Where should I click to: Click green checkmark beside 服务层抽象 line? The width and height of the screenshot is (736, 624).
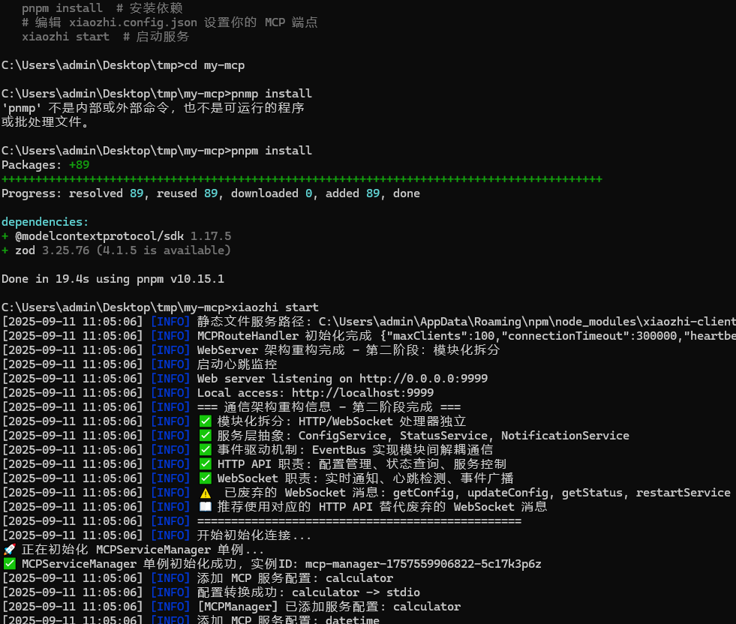[x=205, y=436]
